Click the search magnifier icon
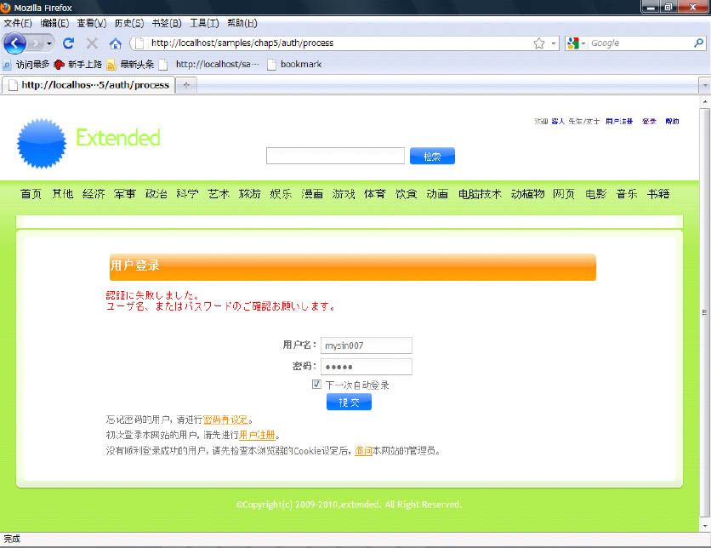711x548 pixels. (699, 43)
